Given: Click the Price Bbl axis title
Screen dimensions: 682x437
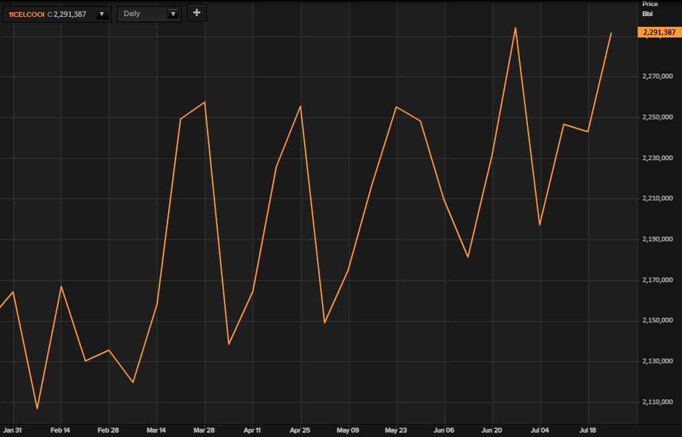Looking at the screenshot, I should pyautogui.click(x=650, y=9).
